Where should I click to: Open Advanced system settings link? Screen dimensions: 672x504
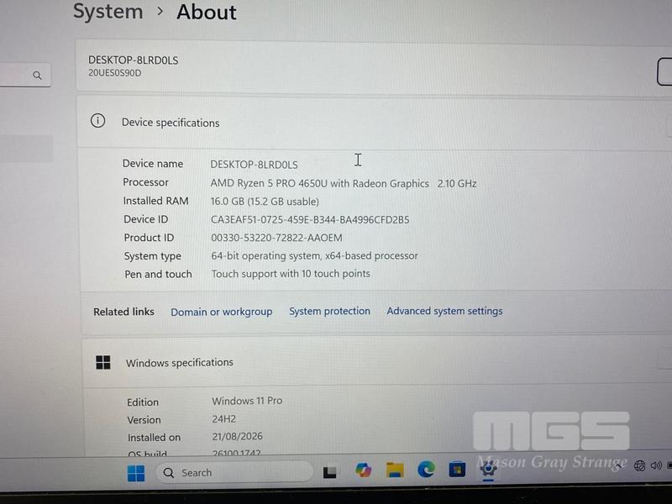point(444,311)
